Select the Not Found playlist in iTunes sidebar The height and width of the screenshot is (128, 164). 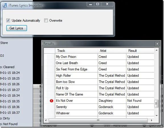[9, 124]
